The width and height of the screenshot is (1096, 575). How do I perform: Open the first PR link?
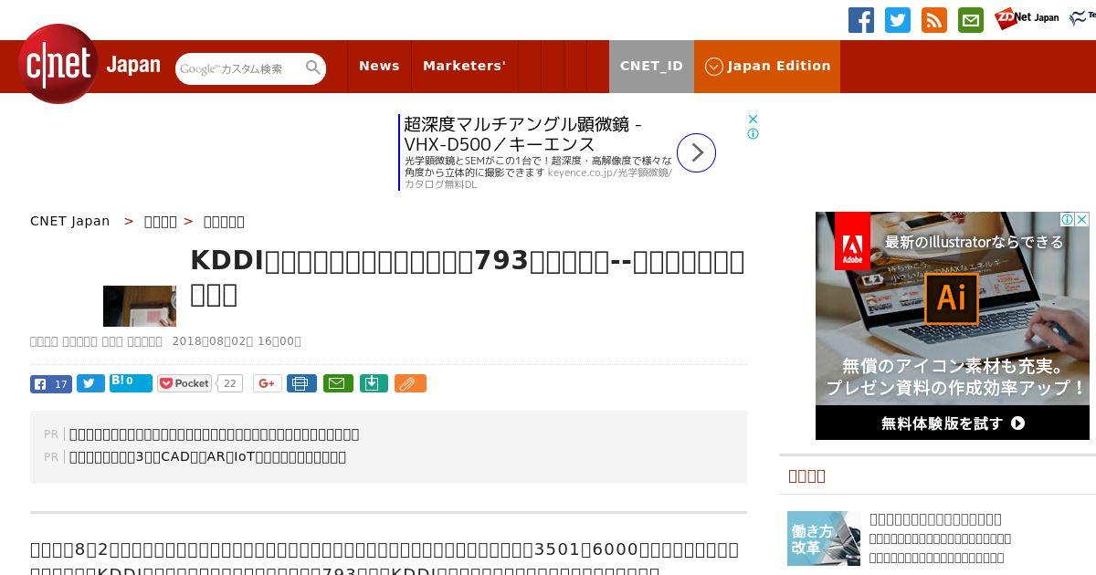coord(214,434)
